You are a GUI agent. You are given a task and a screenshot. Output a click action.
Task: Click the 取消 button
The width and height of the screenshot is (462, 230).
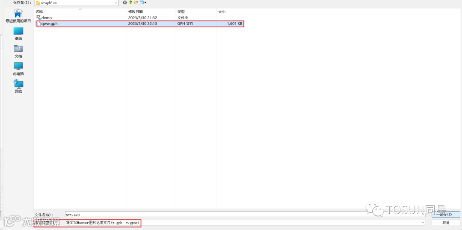click(445, 223)
